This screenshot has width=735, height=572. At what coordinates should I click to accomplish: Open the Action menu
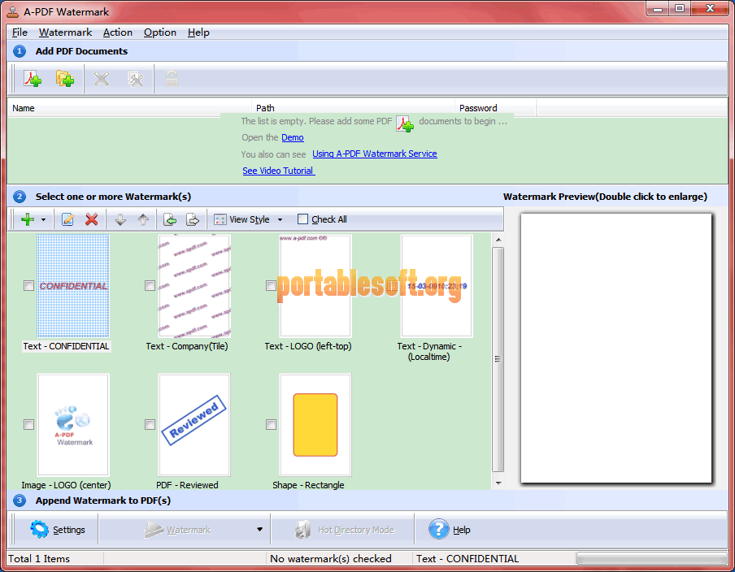coord(118,32)
